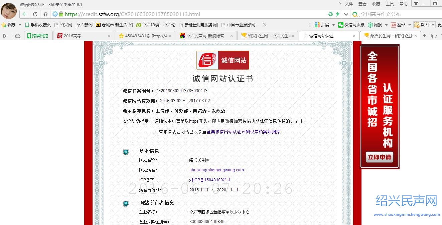Expand the 翻译 dropdown arrow
The width and height of the screenshot is (442, 225).
pyautogui.click(x=410, y=25)
